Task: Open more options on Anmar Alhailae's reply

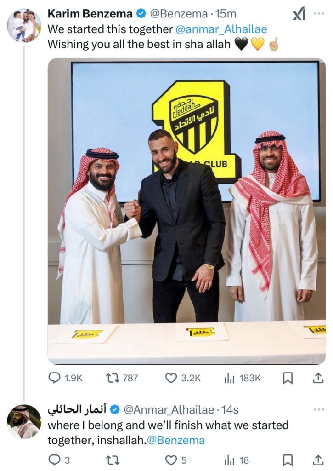Action: (319, 409)
